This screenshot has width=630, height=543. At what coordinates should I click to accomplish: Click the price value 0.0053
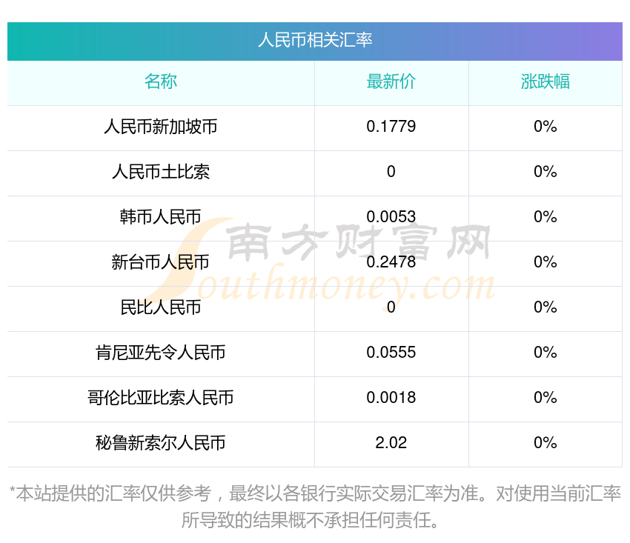click(x=391, y=217)
